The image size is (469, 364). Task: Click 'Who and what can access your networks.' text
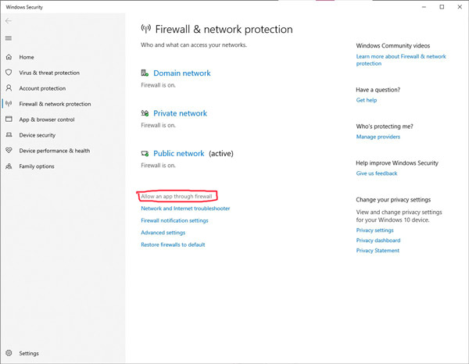pos(194,45)
